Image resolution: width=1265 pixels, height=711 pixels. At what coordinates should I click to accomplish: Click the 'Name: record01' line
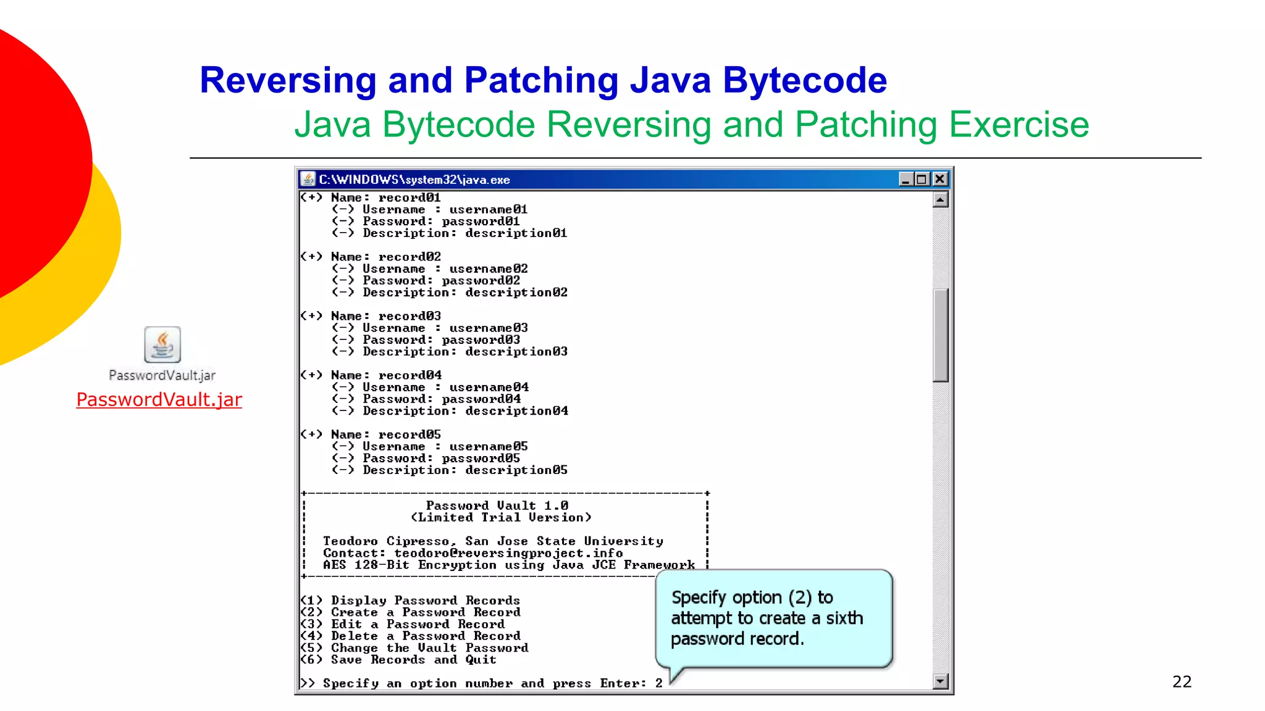tap(371, 197)
